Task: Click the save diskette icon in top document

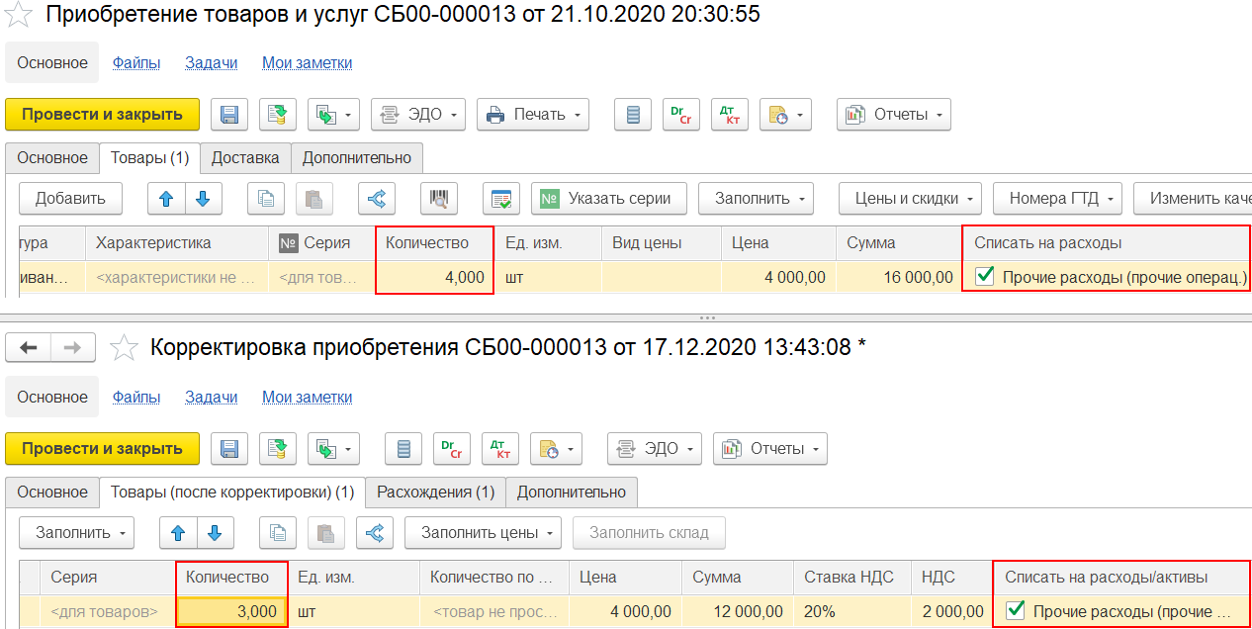Action: pos(229,115)
